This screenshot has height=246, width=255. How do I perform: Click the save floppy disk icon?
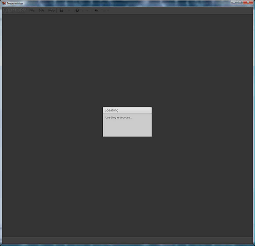pyautogui.click(x=62, y=10)
